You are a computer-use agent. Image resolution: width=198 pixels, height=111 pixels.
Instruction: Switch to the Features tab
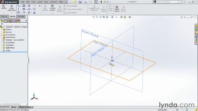(4, 16)
